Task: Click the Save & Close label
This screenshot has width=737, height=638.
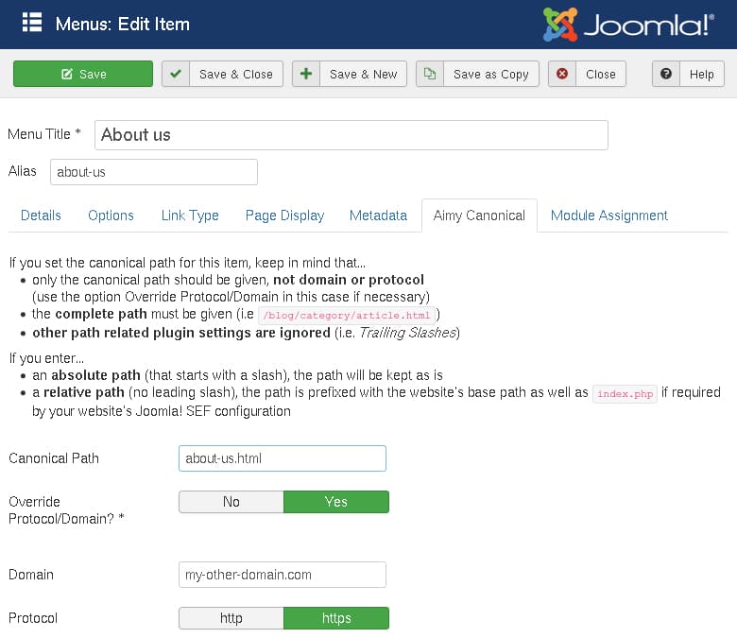Action: point(236,74)
